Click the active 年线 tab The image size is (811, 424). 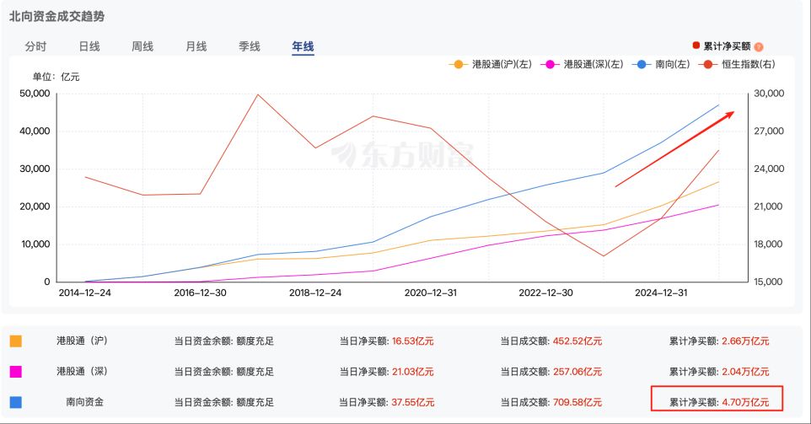tap(303, 47)
